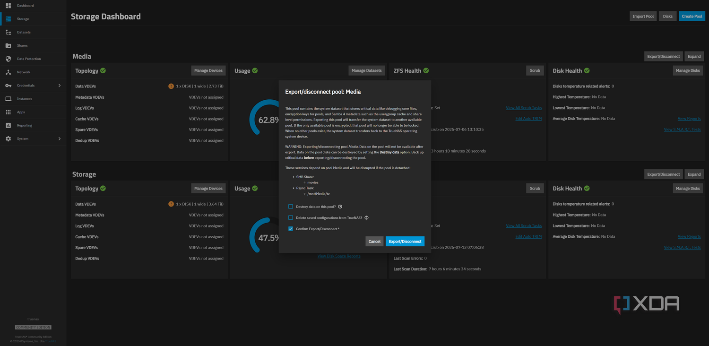This screenshot has width=709, height=346.
Task: Click the green check beside Media Disk Health
Action: click(587, 70)
